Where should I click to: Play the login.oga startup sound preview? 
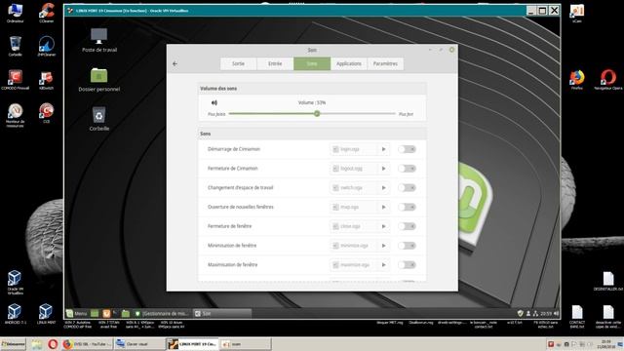click(x=383, y=149)
